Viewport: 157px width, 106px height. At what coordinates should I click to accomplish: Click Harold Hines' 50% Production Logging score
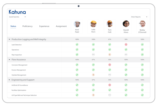coord(126,39)
